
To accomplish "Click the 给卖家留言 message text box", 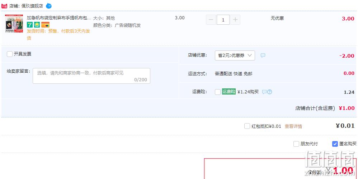I will point(91,76).
